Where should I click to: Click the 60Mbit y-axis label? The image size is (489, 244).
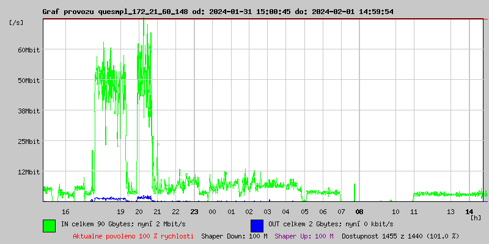click(29, 50)
